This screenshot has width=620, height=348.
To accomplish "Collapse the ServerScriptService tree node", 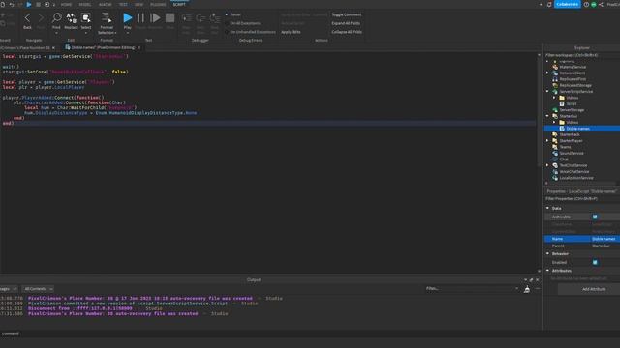I will 547,91.
